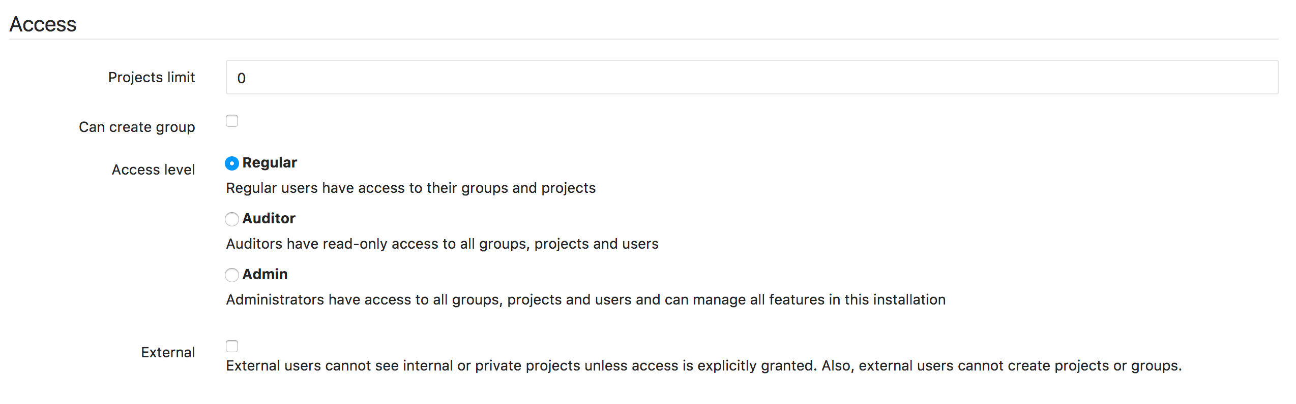Click the Can create group label

137,127
